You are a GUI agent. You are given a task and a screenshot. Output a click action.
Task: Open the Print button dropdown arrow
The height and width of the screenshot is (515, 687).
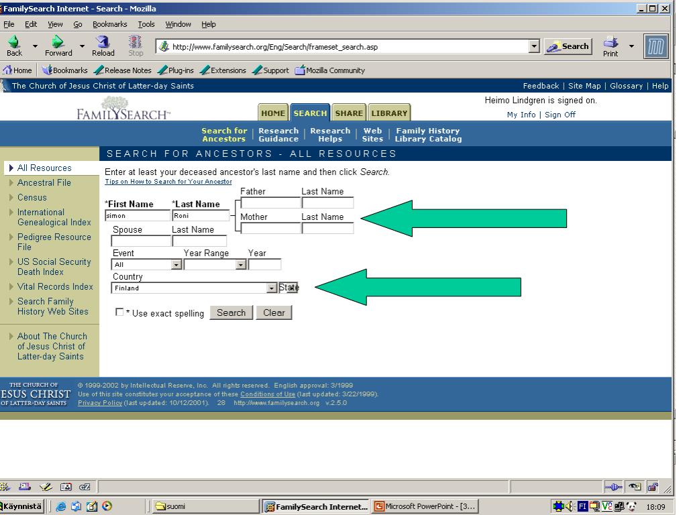pos(631,46)
